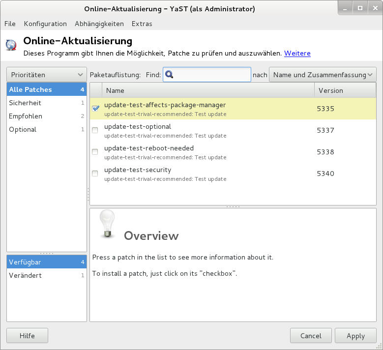The image size is (383, 350).
Task: Click version 5337 cell
Action: (x=325, y=130)
